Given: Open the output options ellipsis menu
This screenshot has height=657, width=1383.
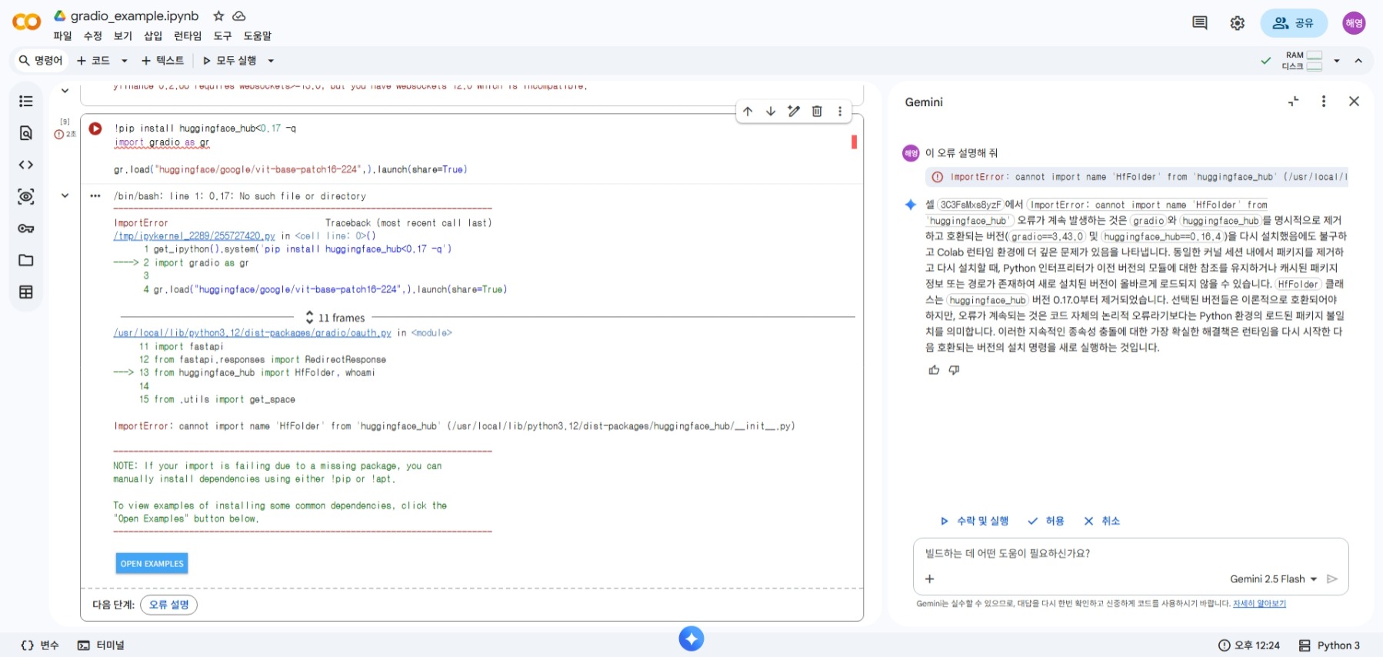Looking at the screenshot, I should click(95, 196).
